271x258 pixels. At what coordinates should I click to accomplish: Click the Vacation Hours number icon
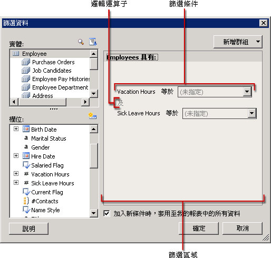coord(26,174)
